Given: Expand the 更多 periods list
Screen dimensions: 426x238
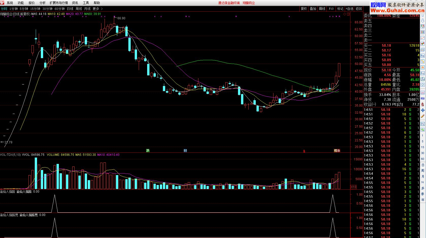Looking at the screenshot, I should [98, 9].
